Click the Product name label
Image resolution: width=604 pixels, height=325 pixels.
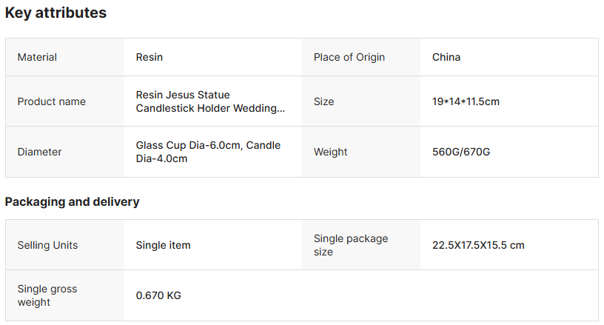coord(52,101)
